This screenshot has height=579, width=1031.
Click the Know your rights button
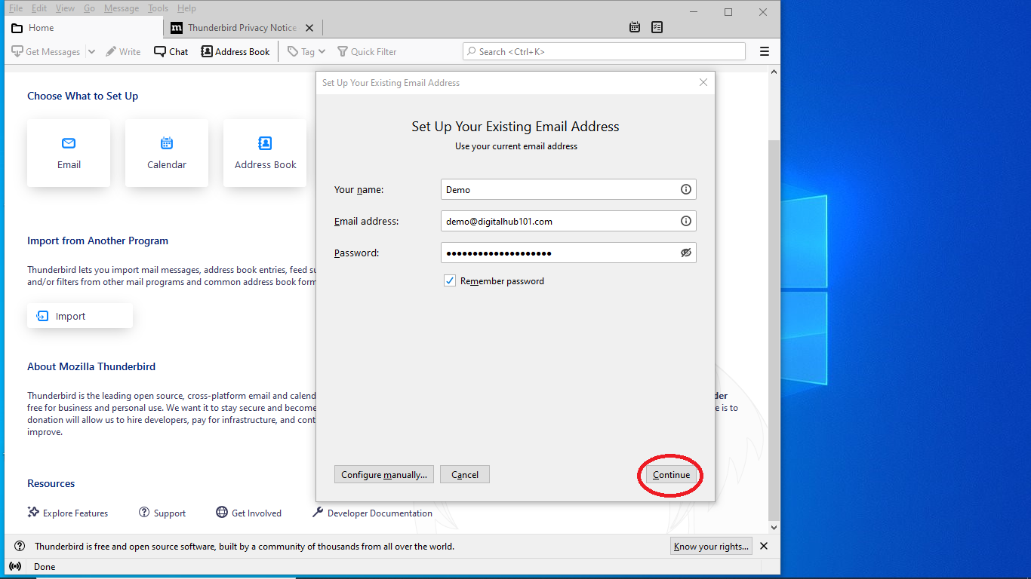point(711,546)
